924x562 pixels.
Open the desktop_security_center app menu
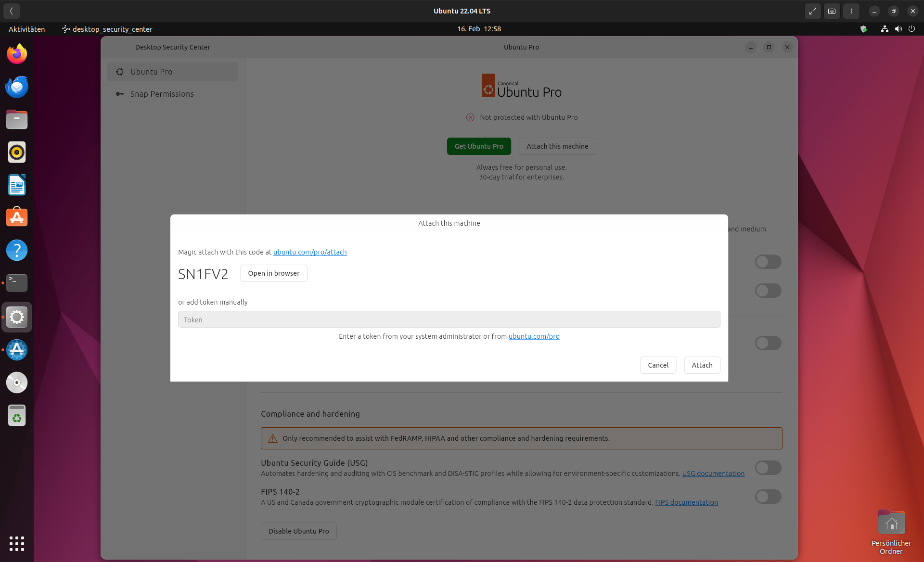click(107, 29)
